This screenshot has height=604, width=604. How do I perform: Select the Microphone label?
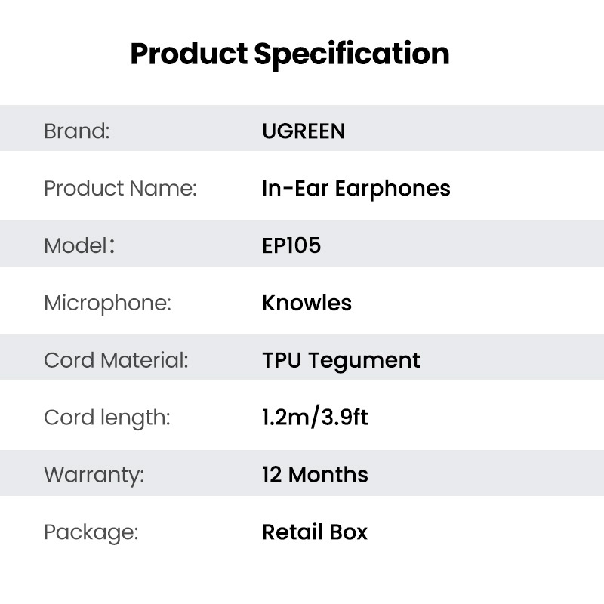(107, 304)
